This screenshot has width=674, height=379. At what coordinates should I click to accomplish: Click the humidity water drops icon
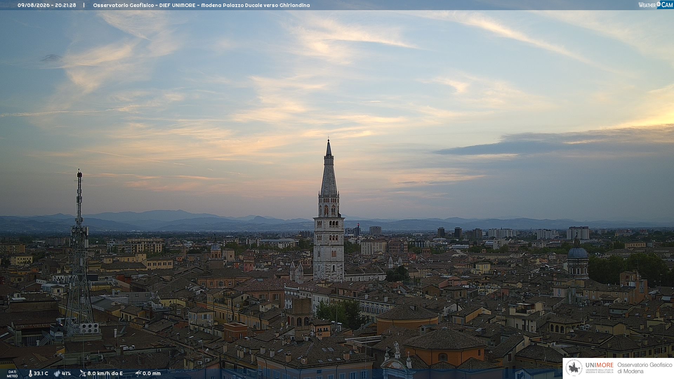(57, 374)
